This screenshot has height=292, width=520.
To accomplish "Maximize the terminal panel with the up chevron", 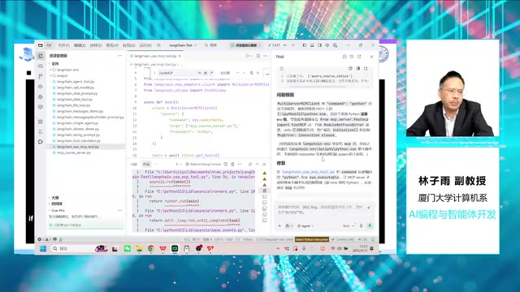I will [257, 164].
